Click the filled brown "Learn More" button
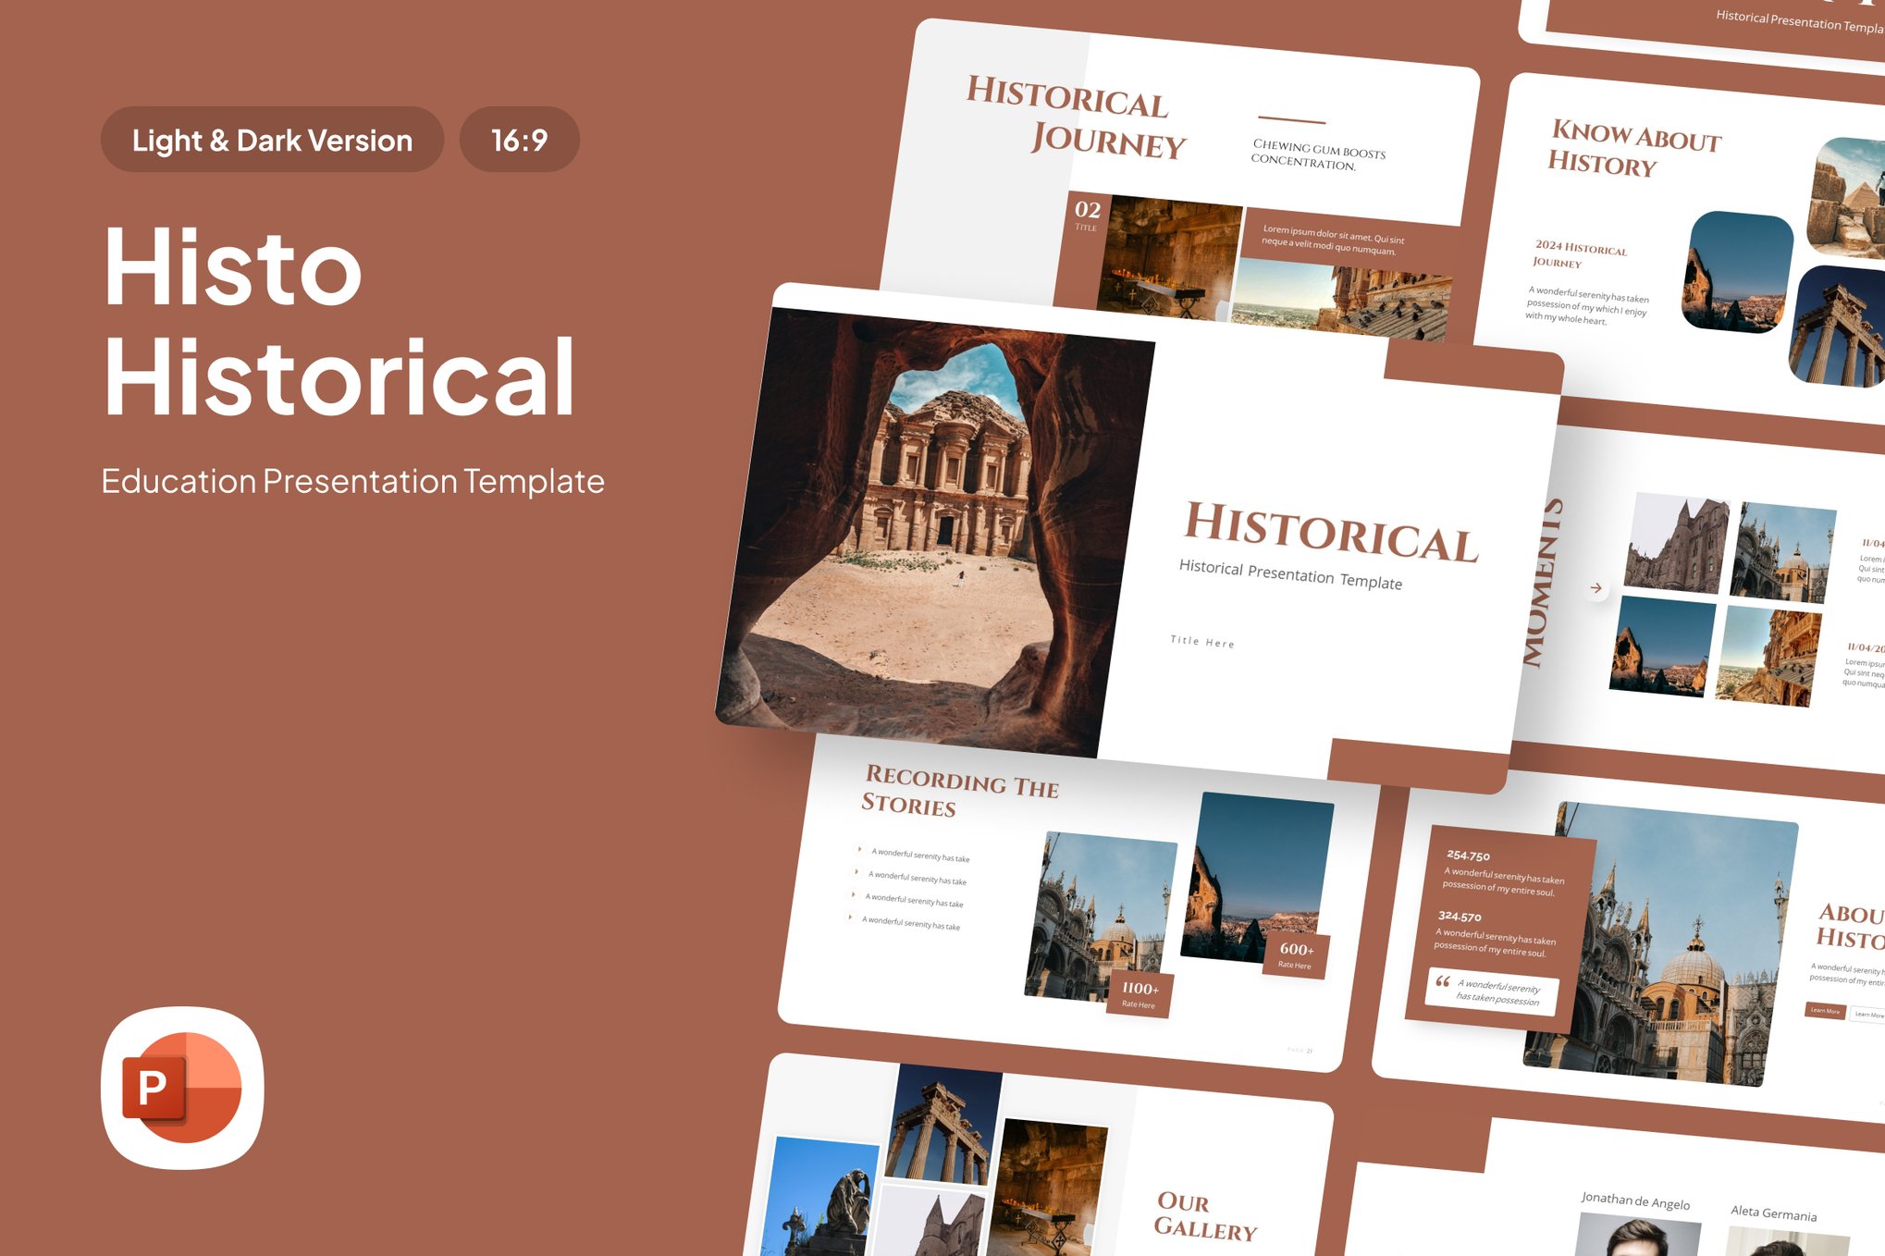Screen dimensions: 1885x1256 pyautogui.click(x=1825, y=1010)
